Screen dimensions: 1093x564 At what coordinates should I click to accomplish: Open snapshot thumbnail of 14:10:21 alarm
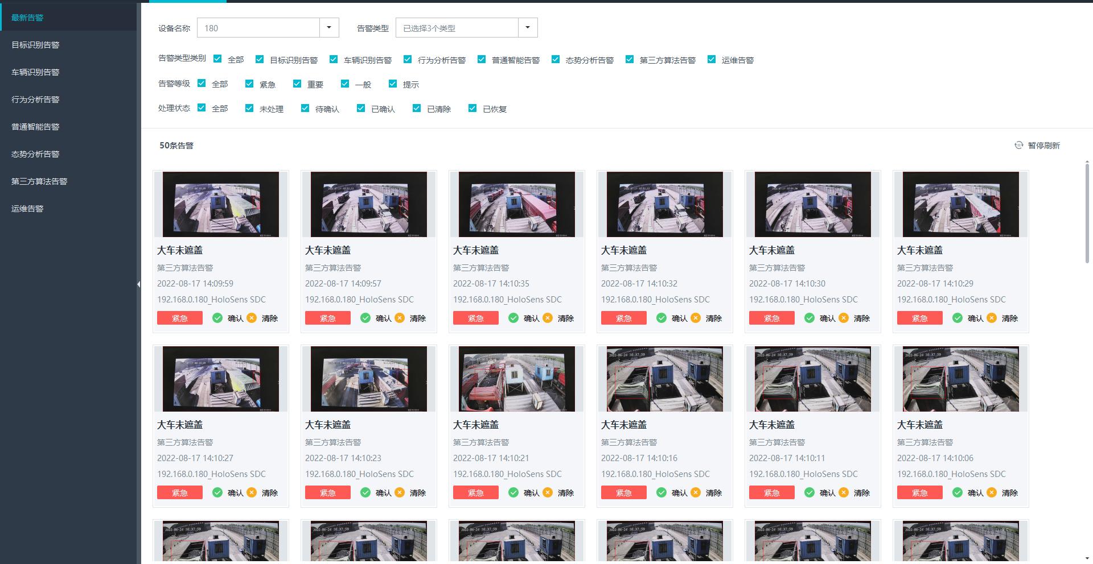click(517, 379)
